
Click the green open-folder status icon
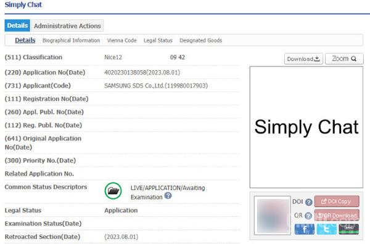113,191
